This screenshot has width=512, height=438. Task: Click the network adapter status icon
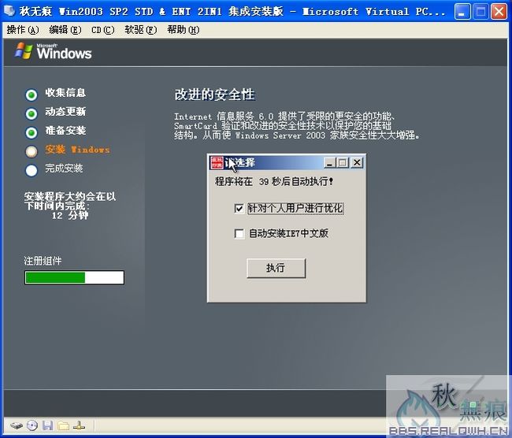click(79, 425)
